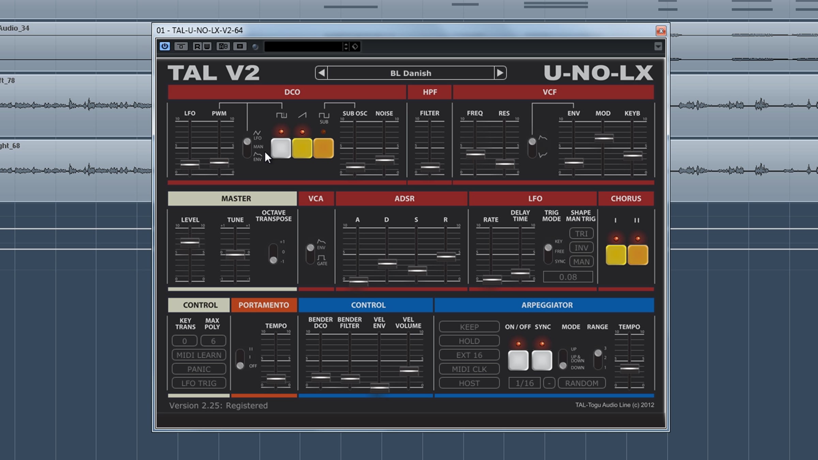Toggle the DCO pulse wave button
Image resolution: width=818 pixels, height=460 pixels.
(x=281, y=148)
